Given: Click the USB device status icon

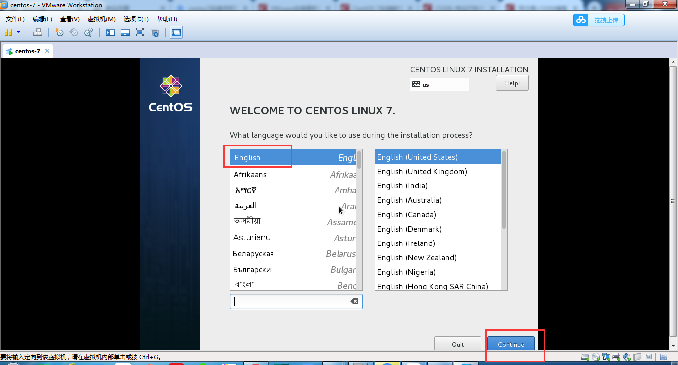Looking at the screenshot, I should (637, 357).
